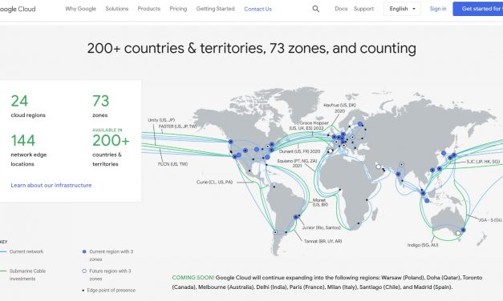This screenshot has width=503, height=301.
Task: Click the SJC (JP, HK, SG) cable label
Action: click(x=483, y=162)
